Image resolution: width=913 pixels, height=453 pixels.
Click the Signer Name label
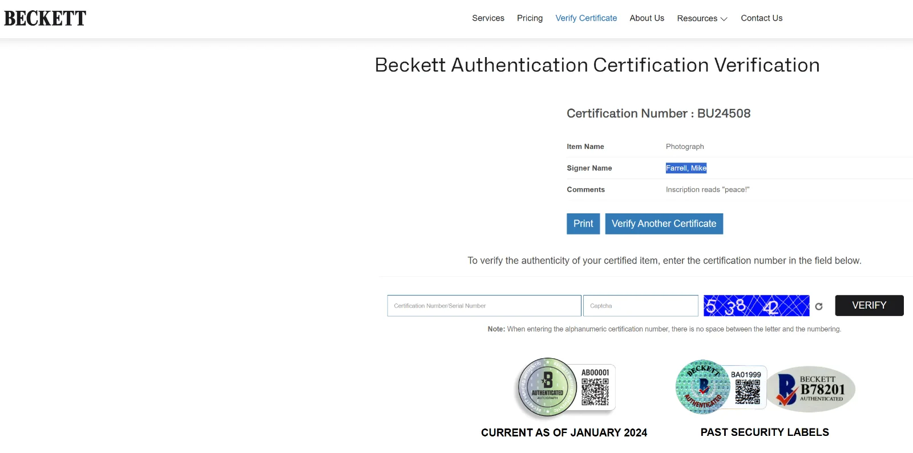[x=589, y=168]
